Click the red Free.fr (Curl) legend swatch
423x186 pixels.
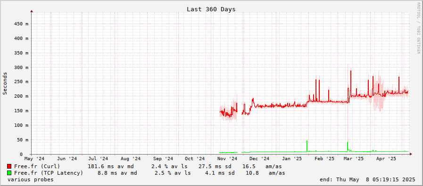9,166
